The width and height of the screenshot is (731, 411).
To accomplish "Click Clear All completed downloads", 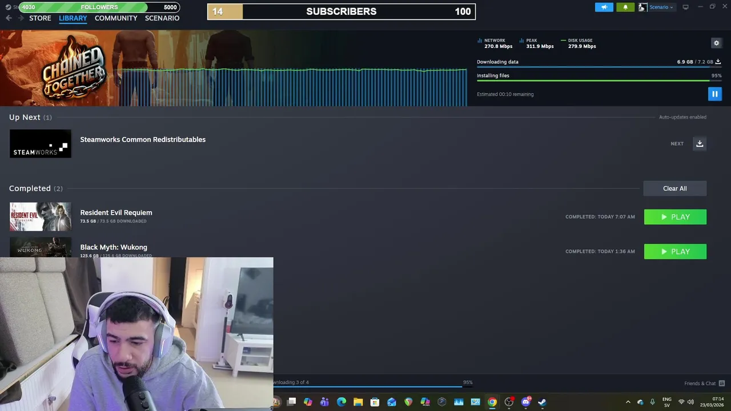I will (x=674, y=188).
